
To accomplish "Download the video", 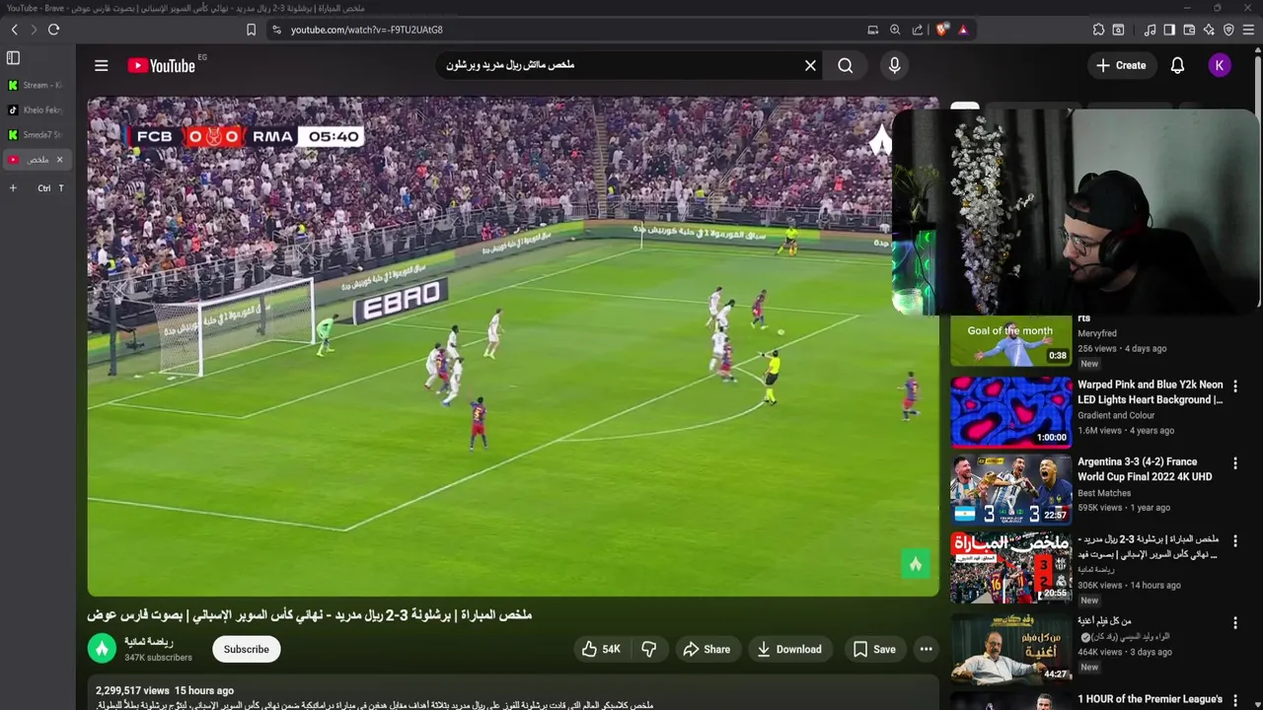I will 789,649.
